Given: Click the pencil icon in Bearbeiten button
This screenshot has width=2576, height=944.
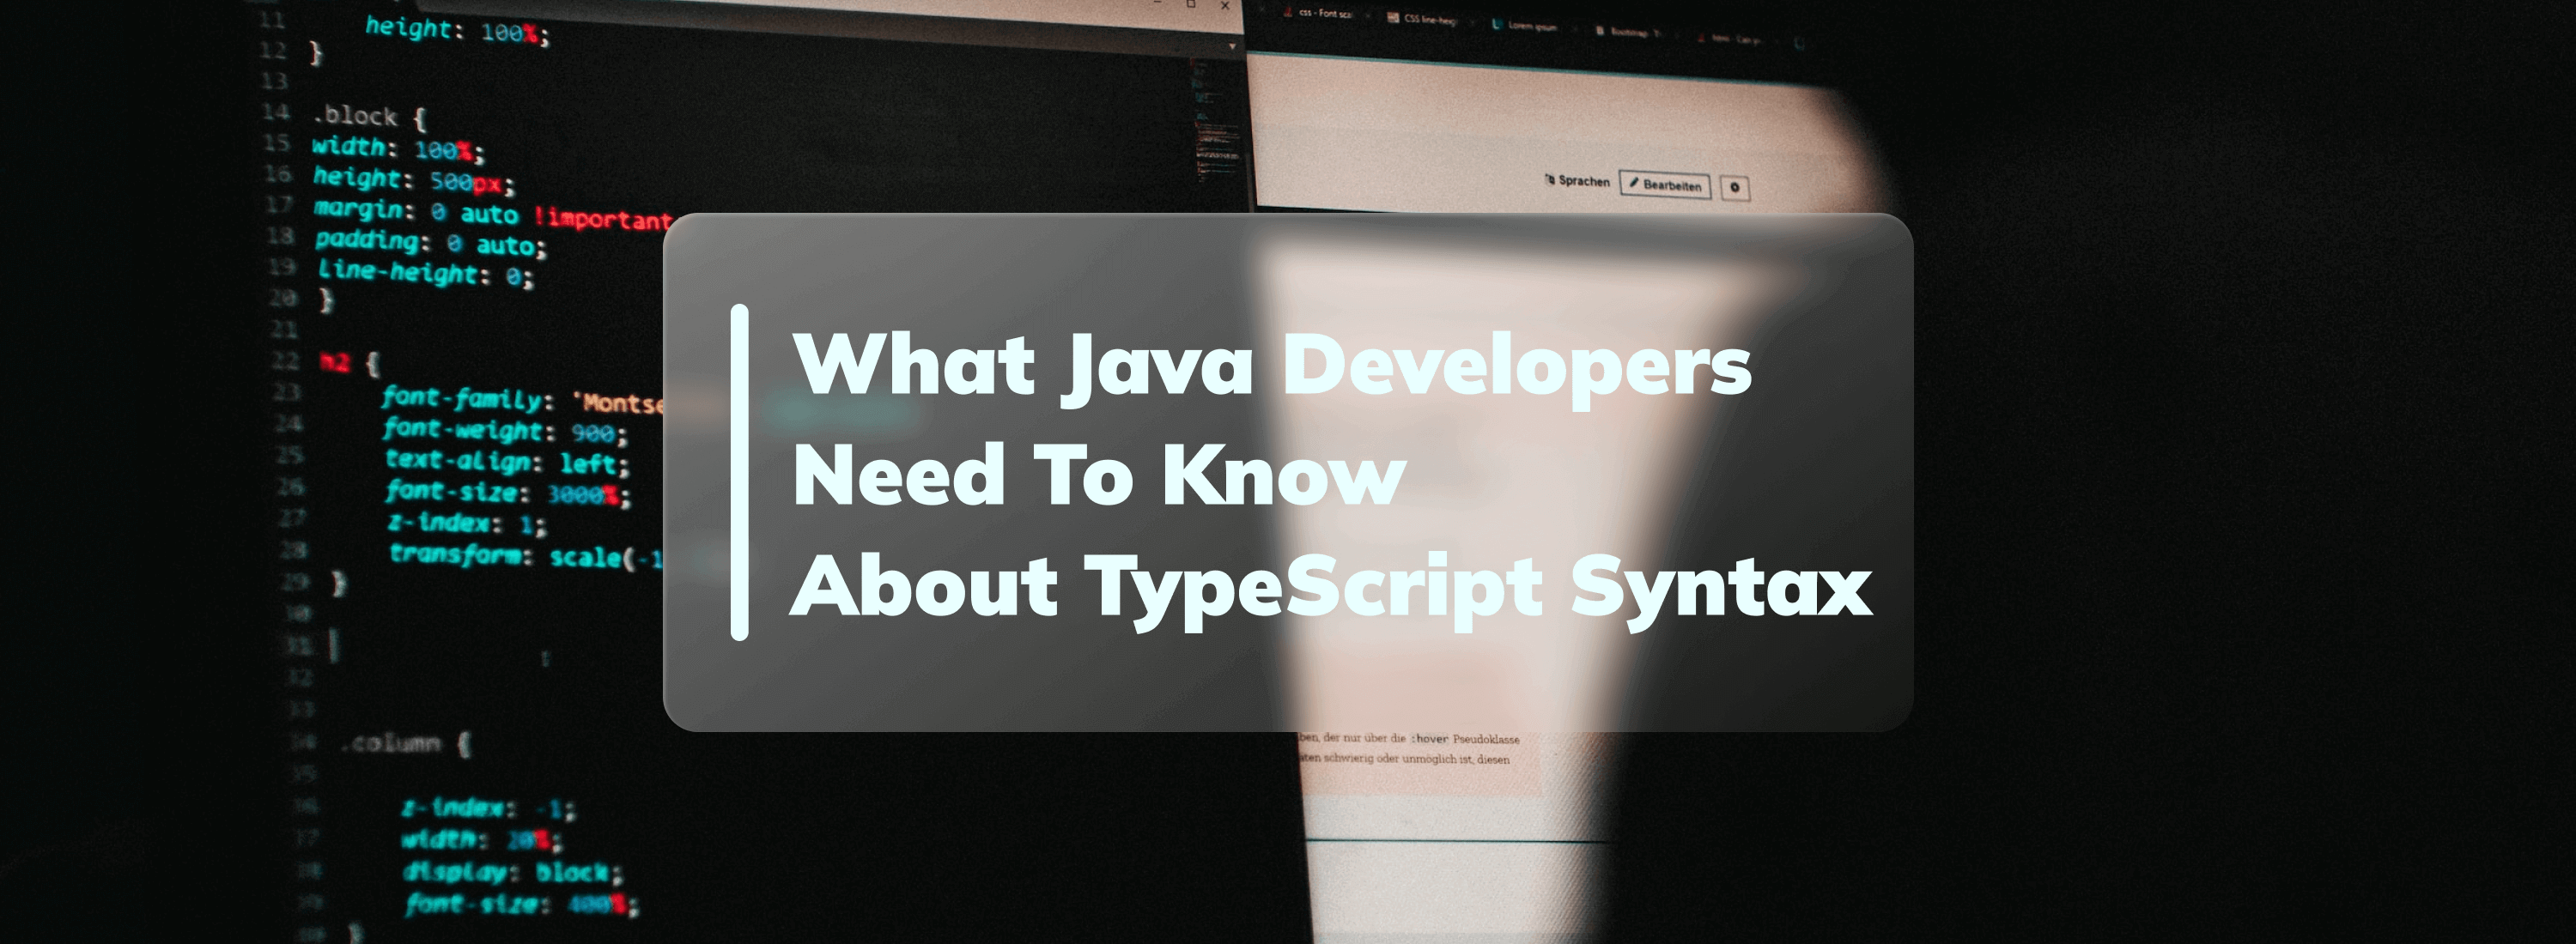Looking at the screenshot, I should point(1634,183).
